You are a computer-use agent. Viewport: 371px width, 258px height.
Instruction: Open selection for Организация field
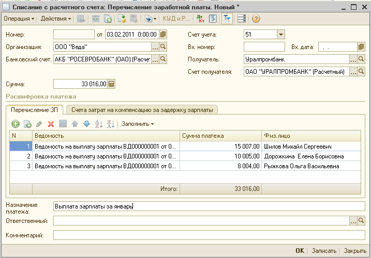pos(155,47)
